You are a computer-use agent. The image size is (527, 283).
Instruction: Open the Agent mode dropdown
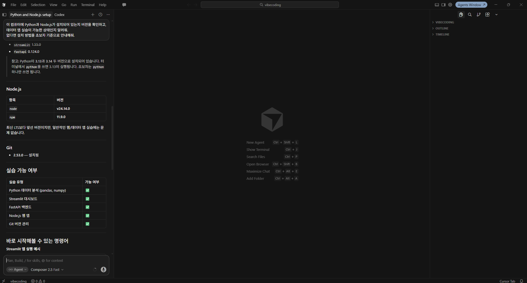click(17, 270)
